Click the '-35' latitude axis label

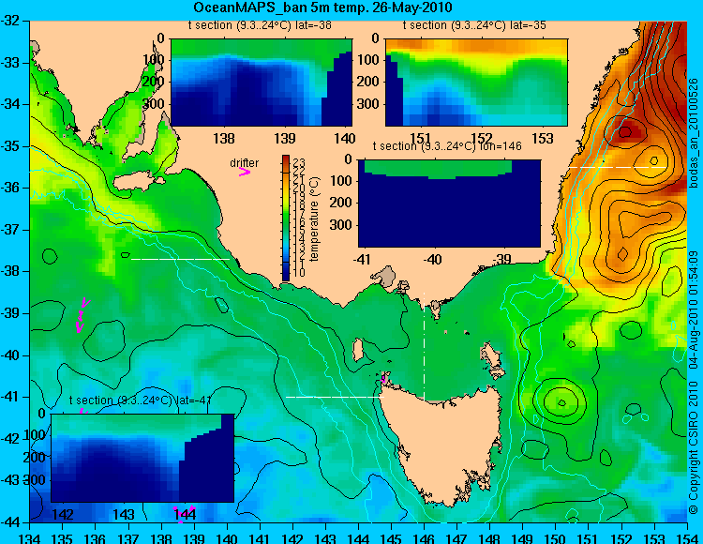click(x=12, y=146)
